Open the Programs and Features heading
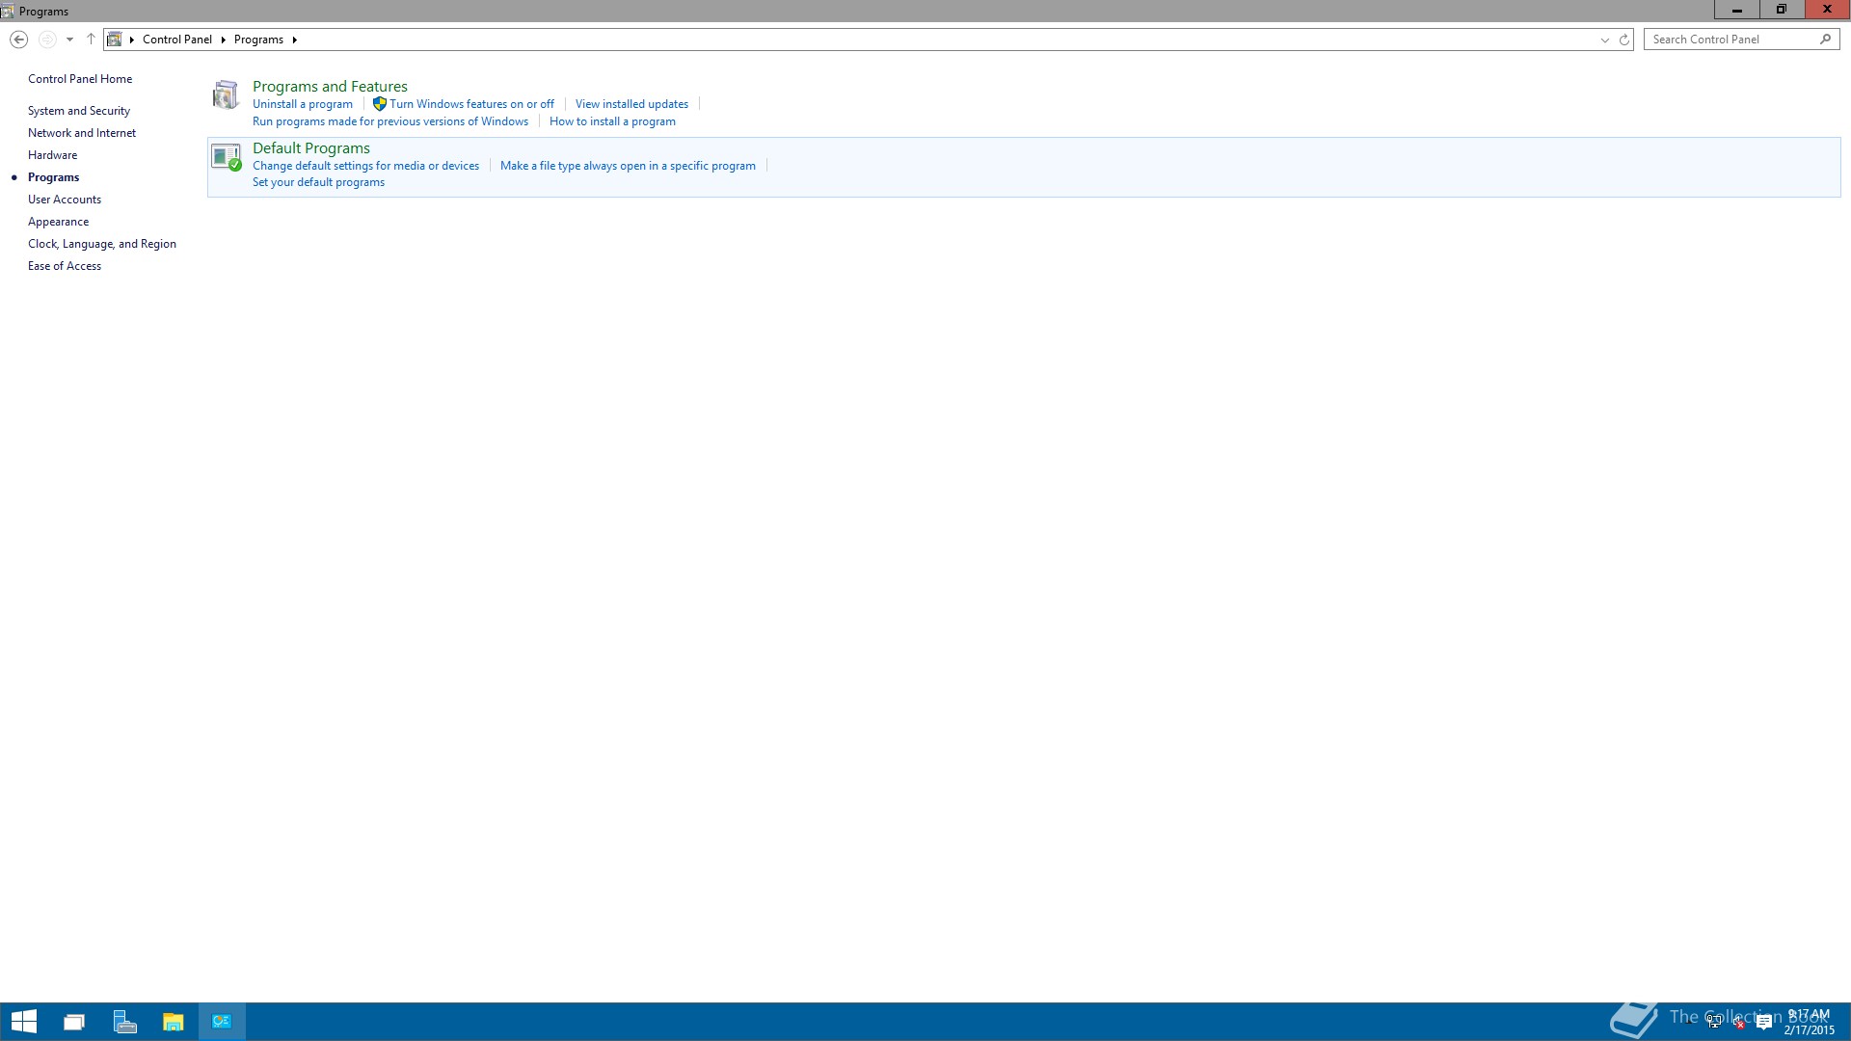The height and width of the screenshot is (1041, 1851). 330,87
